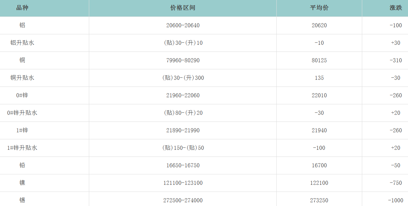Viewport: 408px width, 206px height.
Task: Click the 1#锌 variety cell
Action: pyautogui.click(x=22, y=130)
